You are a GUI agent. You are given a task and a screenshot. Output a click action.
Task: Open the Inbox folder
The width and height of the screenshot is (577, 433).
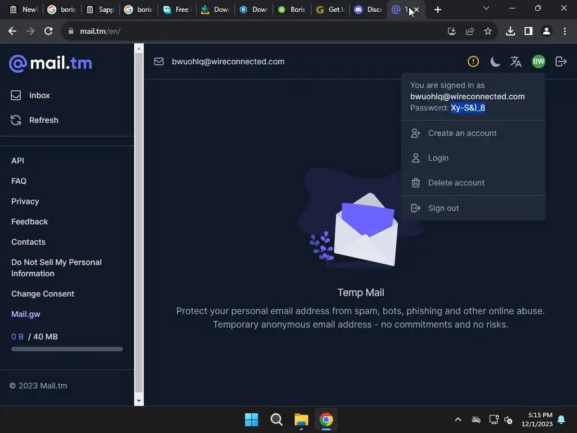pyautogui.click(x=30, y=95)
